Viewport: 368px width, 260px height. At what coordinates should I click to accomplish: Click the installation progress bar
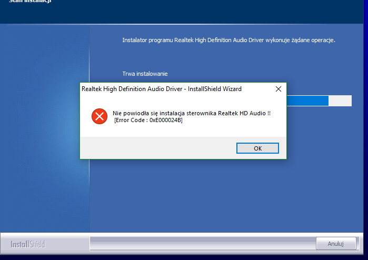point(319,101)
